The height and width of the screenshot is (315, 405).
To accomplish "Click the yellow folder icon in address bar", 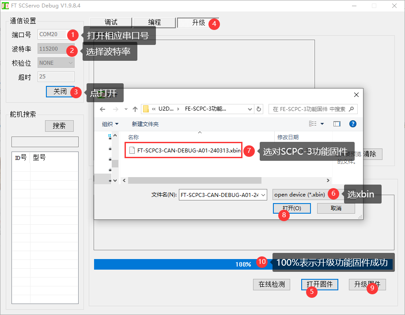I will [x=146, y=109].
